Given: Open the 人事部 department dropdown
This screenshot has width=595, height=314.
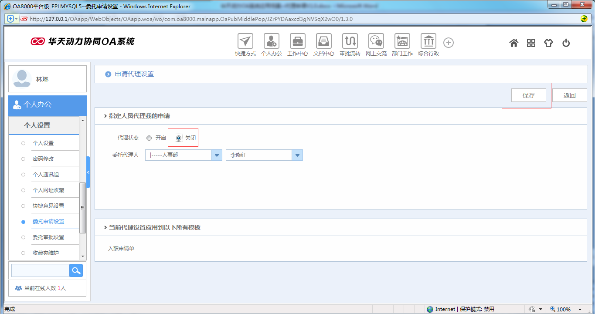Looking at the screenshot, I should pos(217,155).
